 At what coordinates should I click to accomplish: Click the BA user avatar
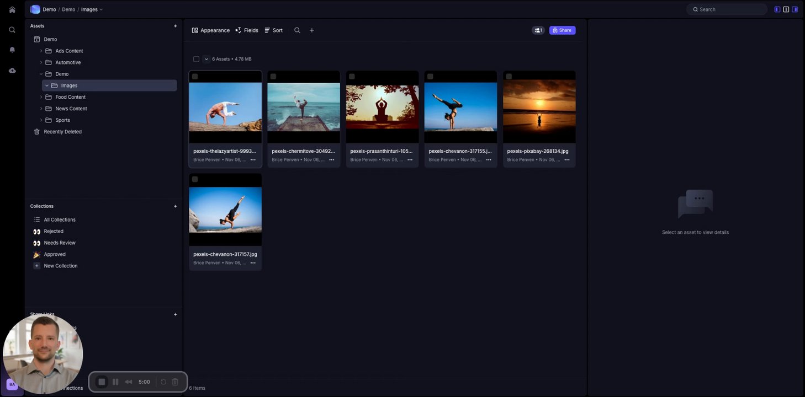click(x=12, y=384)
